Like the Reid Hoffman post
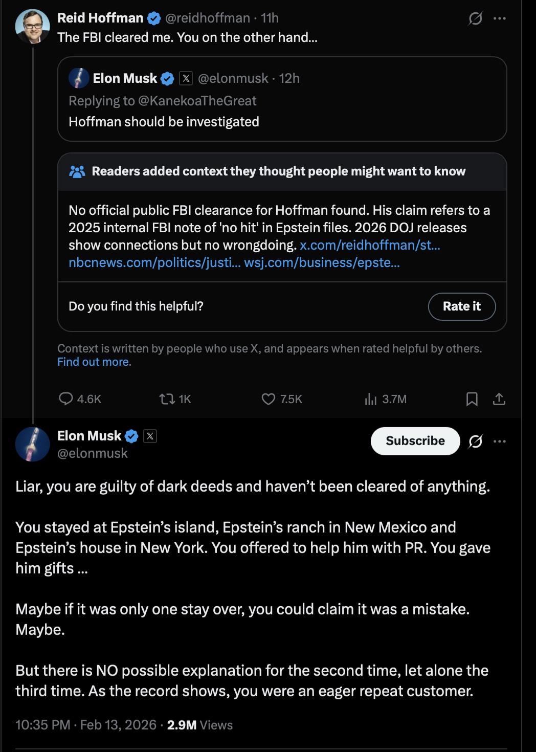The image size is (536, 752). pos(269,399)
